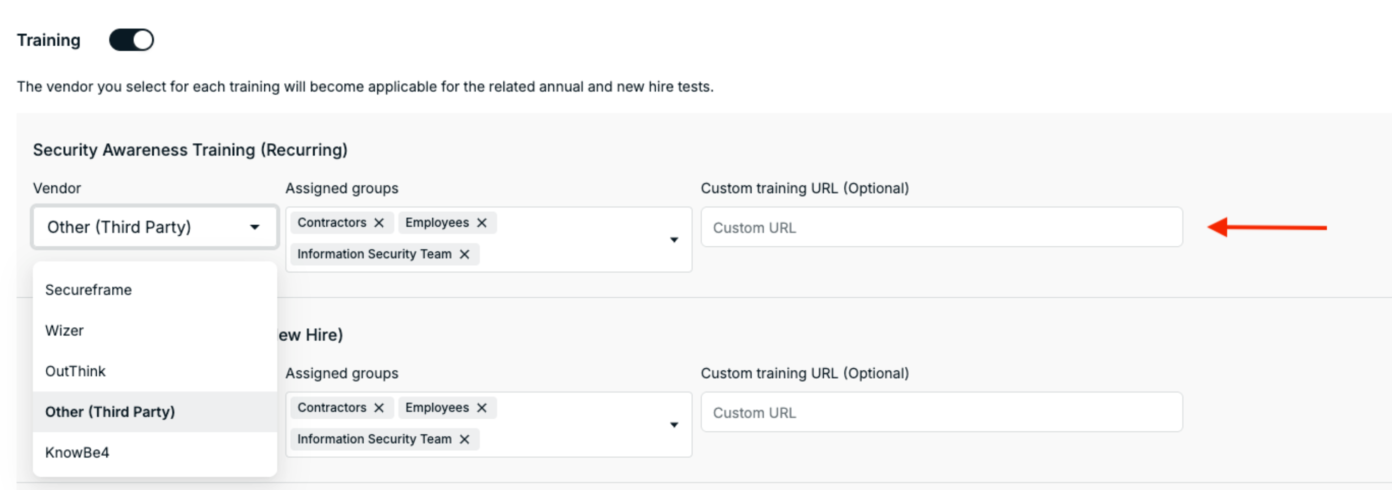
Task: Remove Information Security Team from New Hire groups
Action: [x=465, y=439]
